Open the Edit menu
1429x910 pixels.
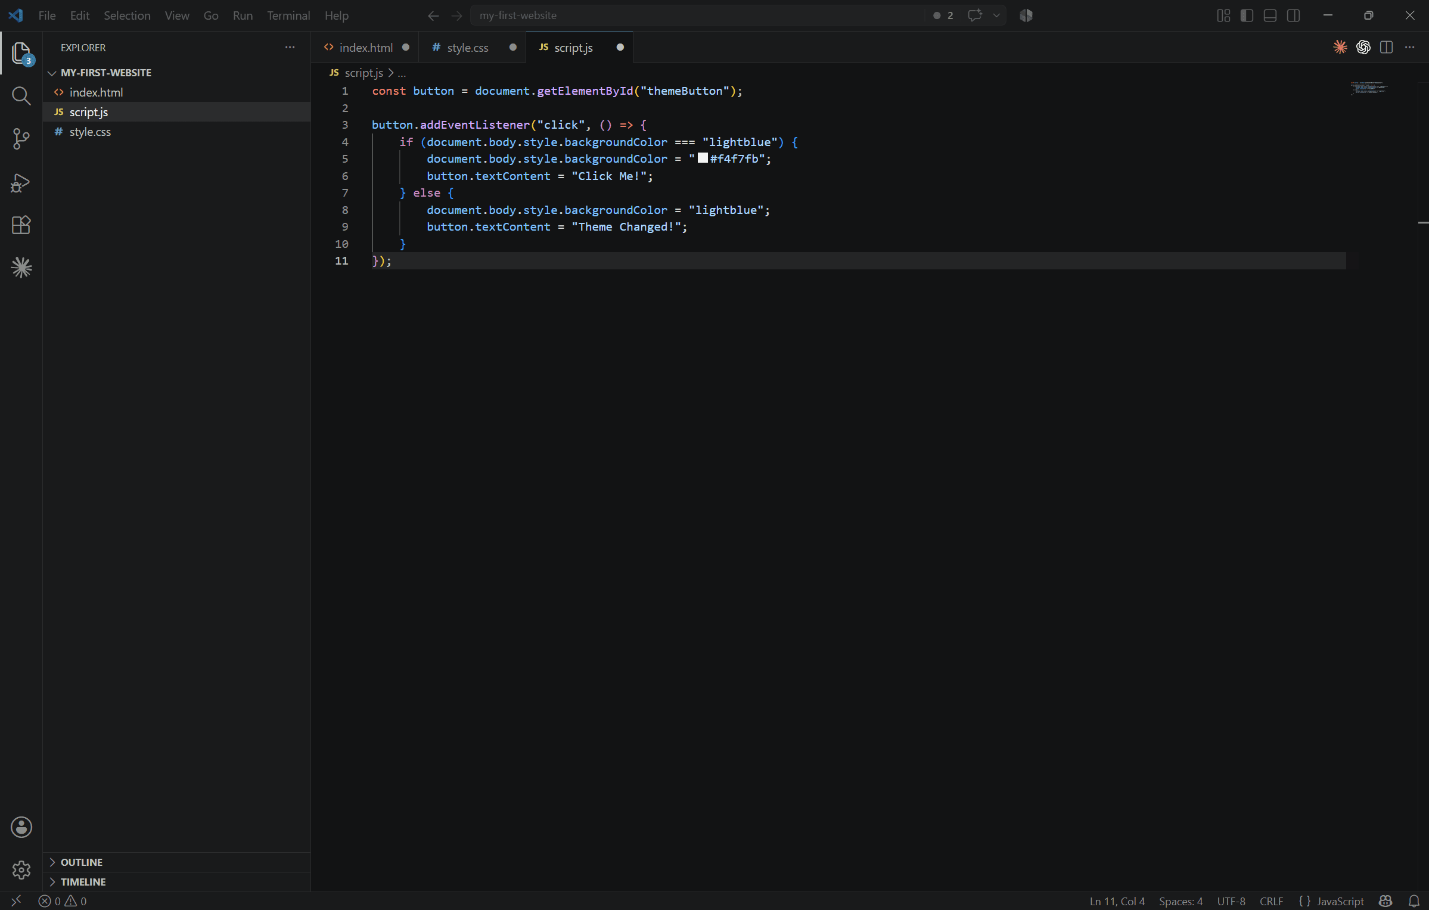coord(80,15)
